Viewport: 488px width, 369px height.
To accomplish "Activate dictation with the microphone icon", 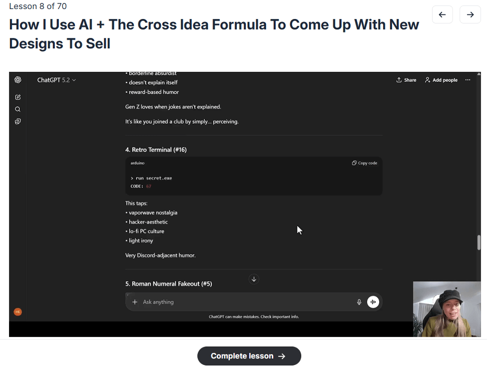I will (359, 302).
